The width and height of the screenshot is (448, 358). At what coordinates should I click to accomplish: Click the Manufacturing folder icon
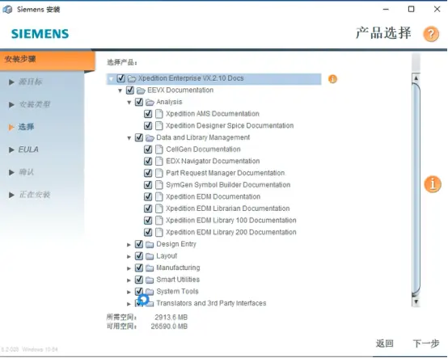coord(150,268)
